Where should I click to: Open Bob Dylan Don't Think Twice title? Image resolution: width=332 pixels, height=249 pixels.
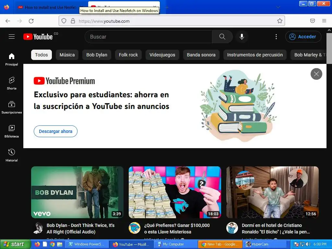click(x=80, y=229)
